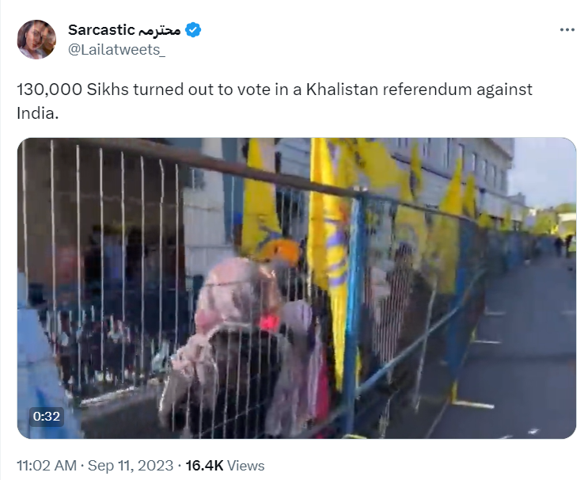
Task: Click the display name "Sarcastic"
Action: click(x=101, y=29)
